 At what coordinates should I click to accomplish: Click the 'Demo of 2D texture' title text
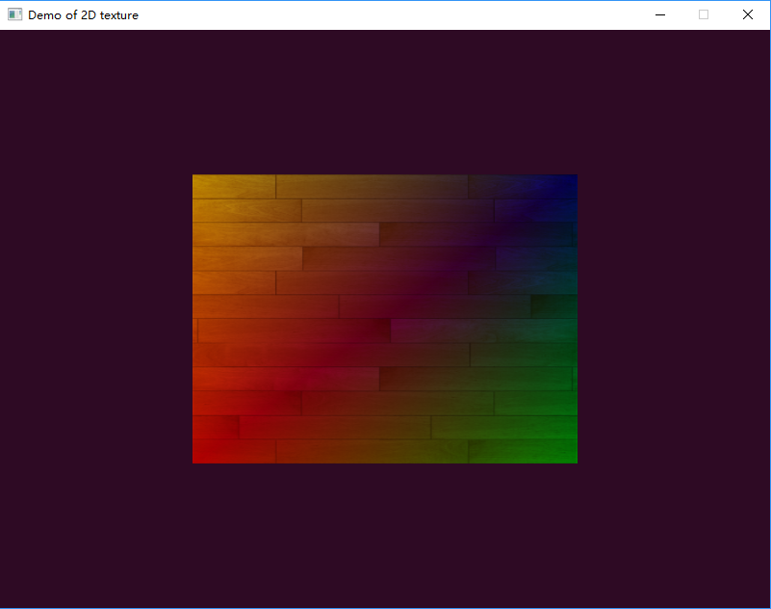tap(83, 15)
